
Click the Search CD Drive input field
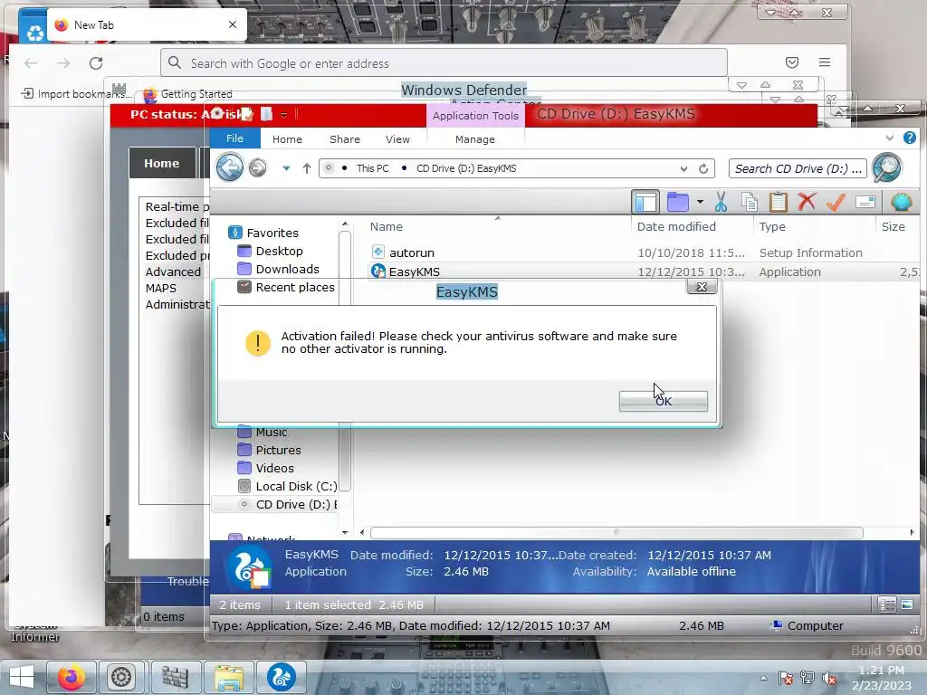tap(798, 168)
